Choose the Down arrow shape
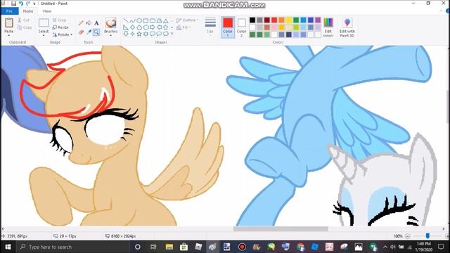450x253 pixels. [x=126, y=34]
